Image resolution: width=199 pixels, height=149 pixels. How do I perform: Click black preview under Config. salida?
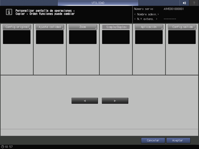(x=182, y=37)
